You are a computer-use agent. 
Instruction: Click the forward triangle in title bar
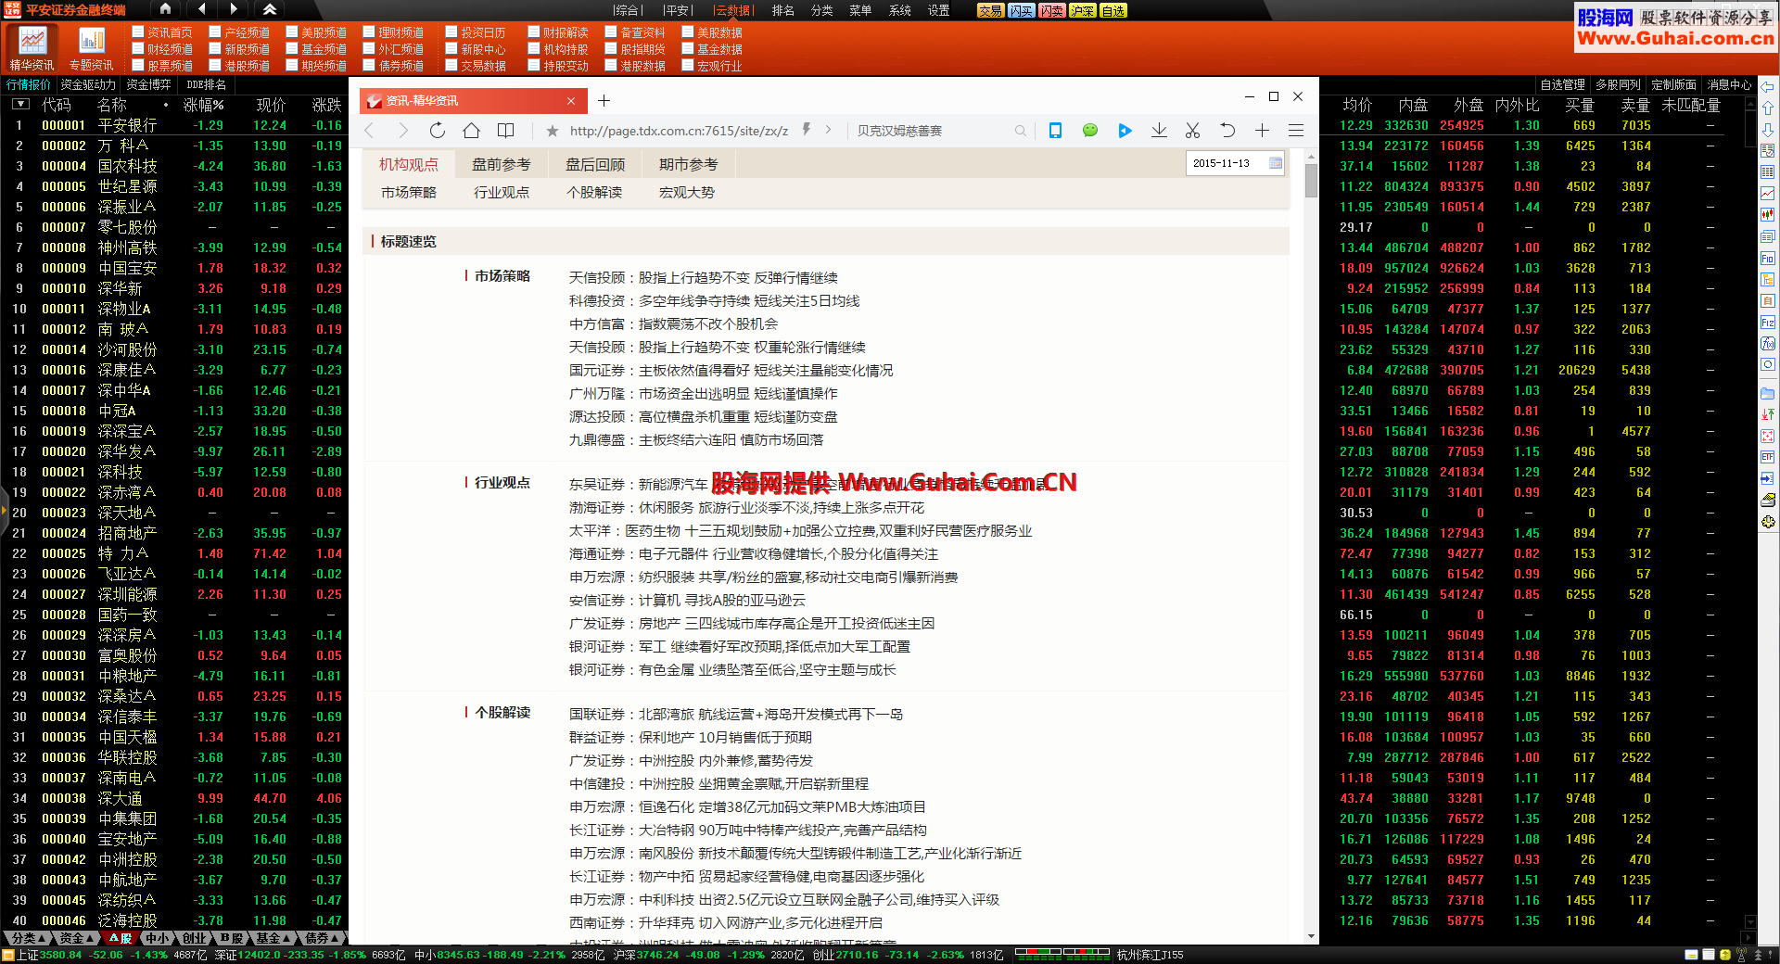coord(234,9)
